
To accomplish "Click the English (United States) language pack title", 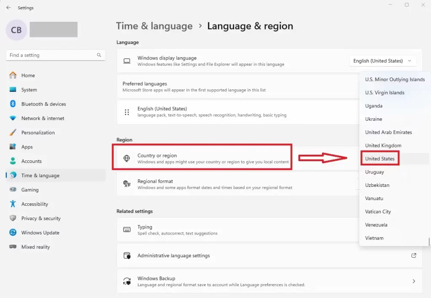I will (x=162, y=109).
